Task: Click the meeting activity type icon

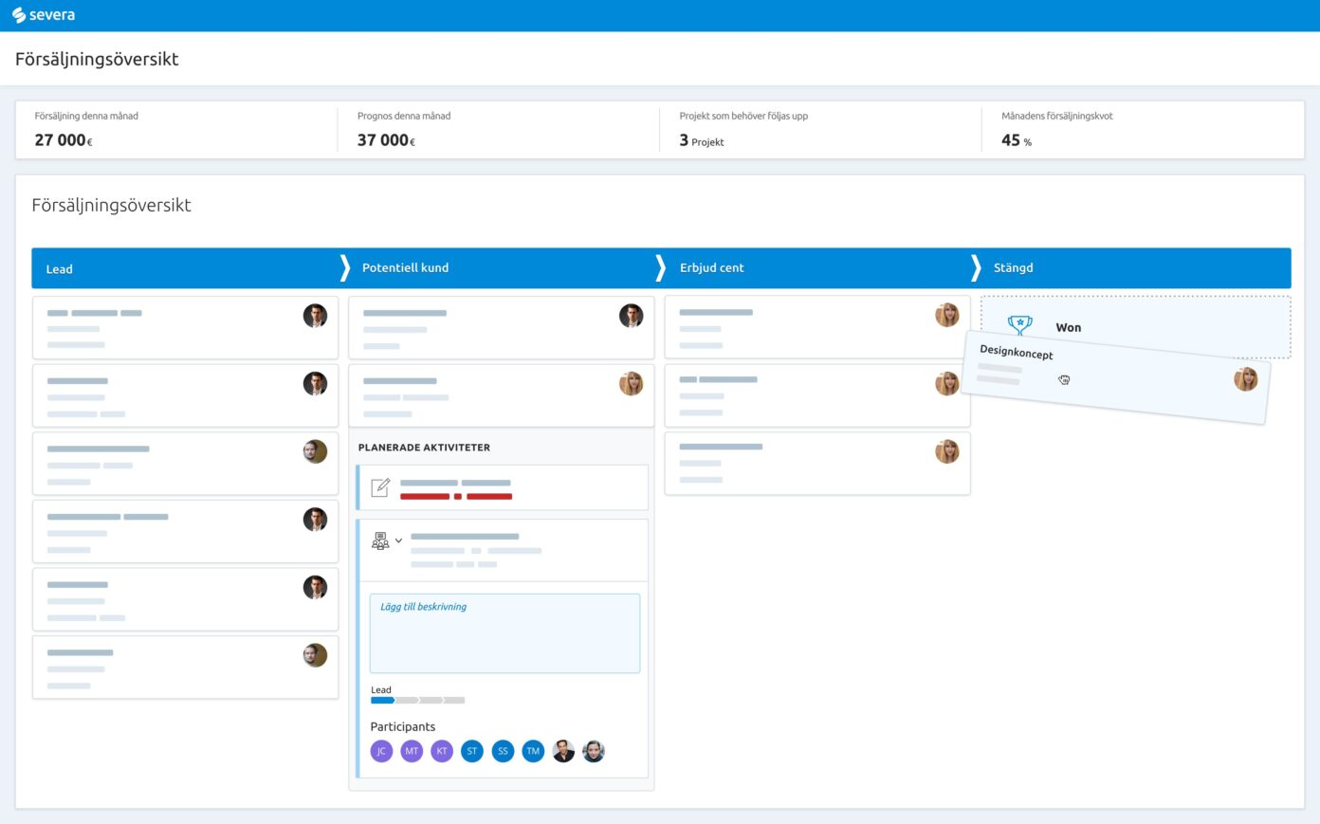Action: (x=380, y=540)
